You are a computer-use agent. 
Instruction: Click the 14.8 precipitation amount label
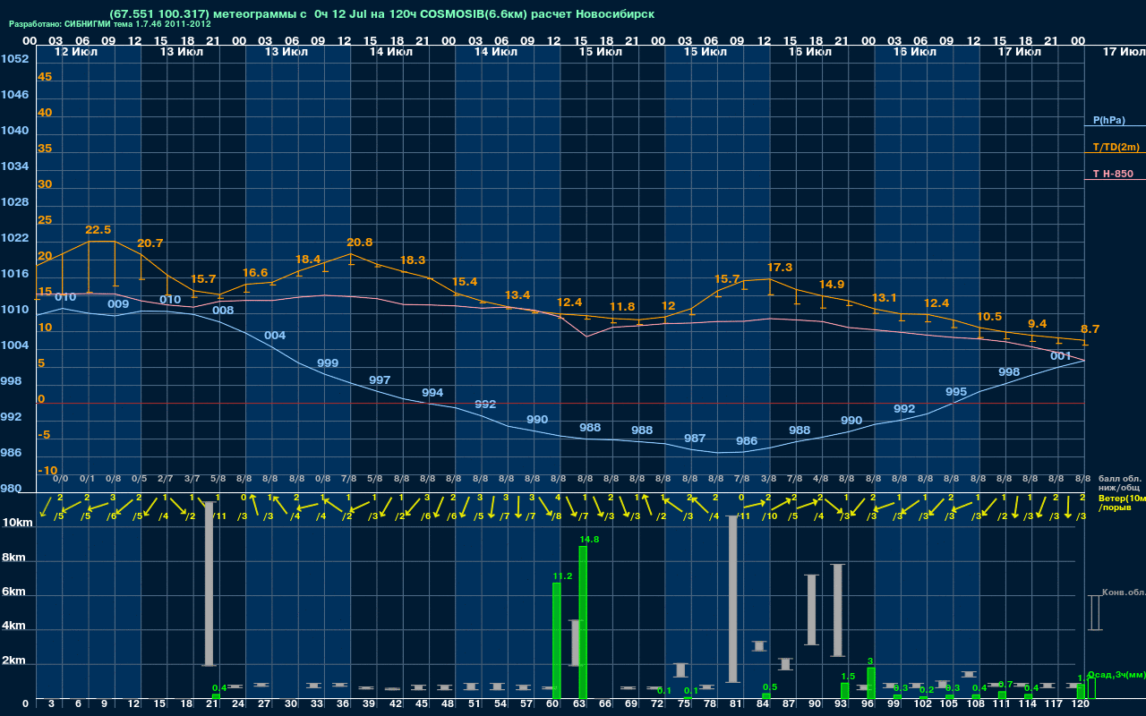point(589,540)
